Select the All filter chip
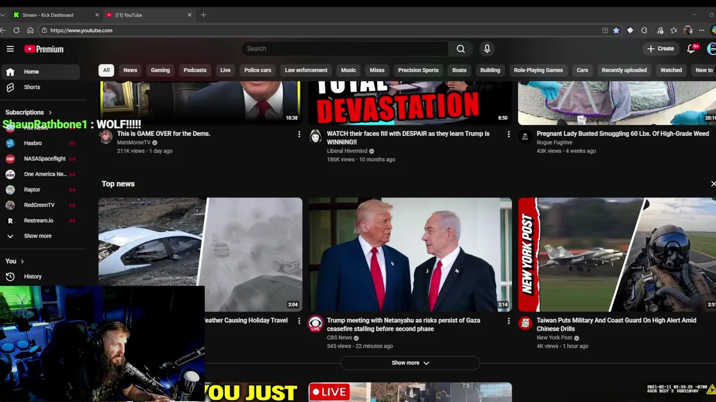716x402 pixels. click(x=106, y=70)
